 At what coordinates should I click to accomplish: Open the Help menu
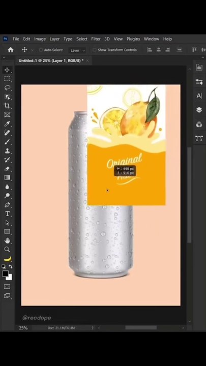(167, 39)
